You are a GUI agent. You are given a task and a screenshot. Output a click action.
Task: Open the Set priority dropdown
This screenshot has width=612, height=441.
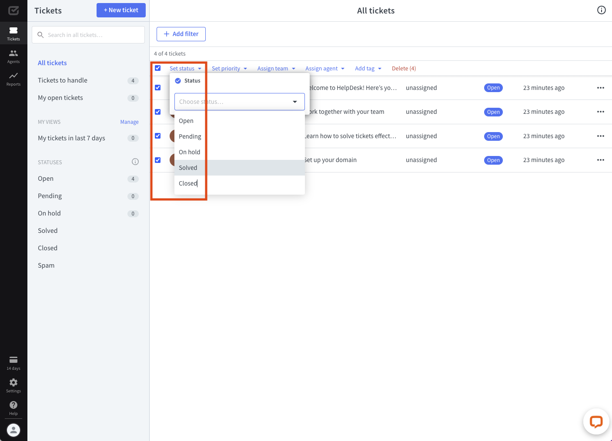[x=229, y=68]
